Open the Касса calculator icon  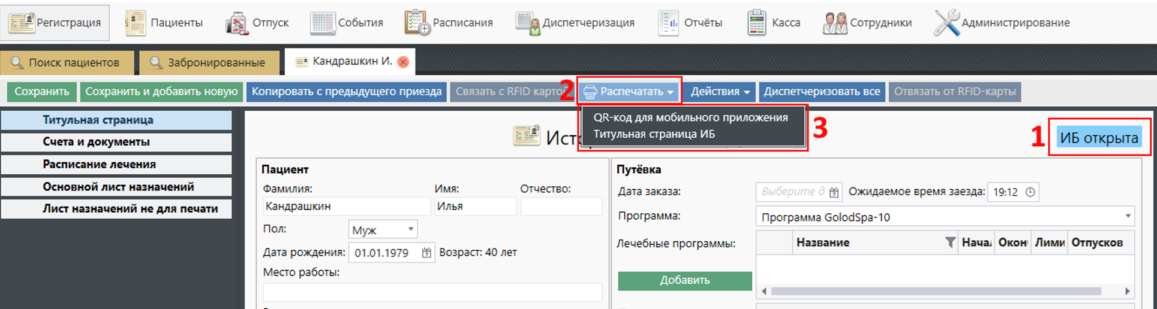(x=756, y=23)
